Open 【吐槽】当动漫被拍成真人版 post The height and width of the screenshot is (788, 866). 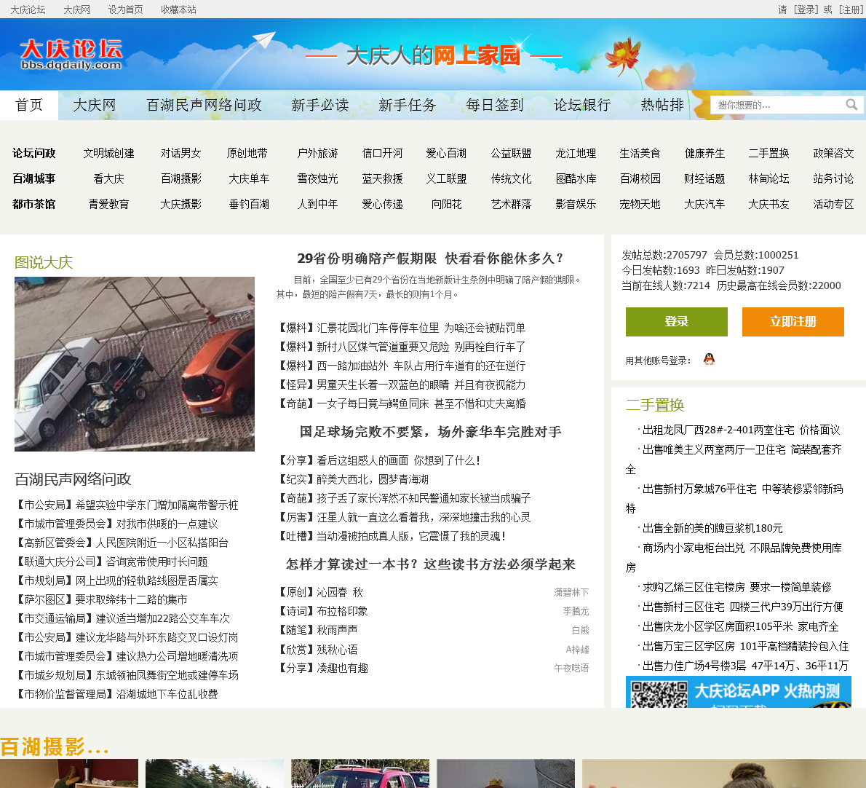pos(391,536)
